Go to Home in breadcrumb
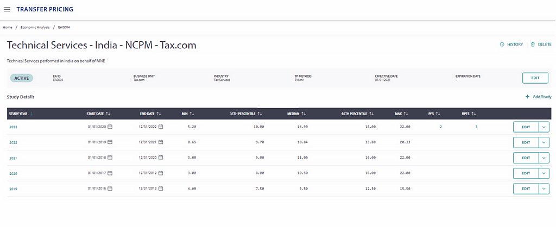Viewport: 556px width, 227px height. tap(8, 27)
